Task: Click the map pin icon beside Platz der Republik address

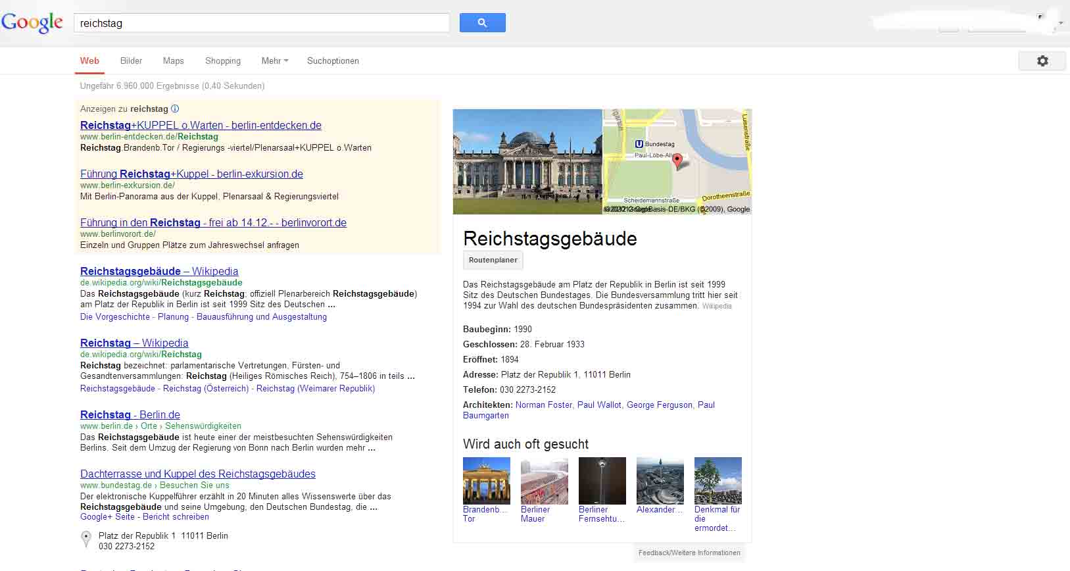Action: pos(85,539)
